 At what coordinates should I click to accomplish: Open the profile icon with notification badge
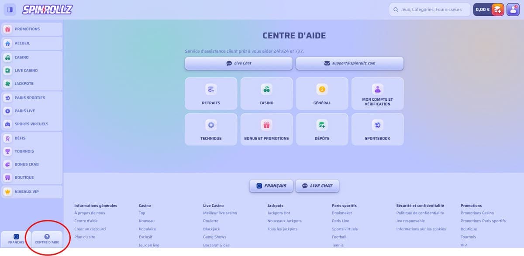pos(514,9)
